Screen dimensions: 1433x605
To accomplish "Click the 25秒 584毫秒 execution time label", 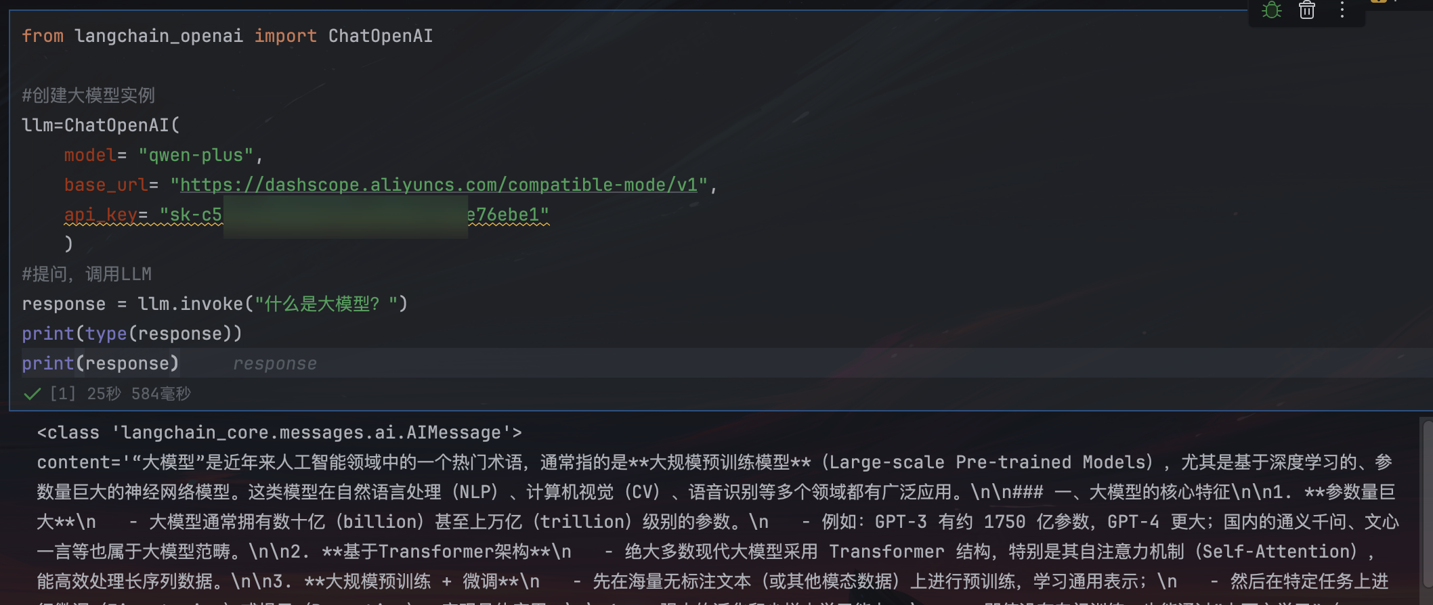I will (139, 393).
